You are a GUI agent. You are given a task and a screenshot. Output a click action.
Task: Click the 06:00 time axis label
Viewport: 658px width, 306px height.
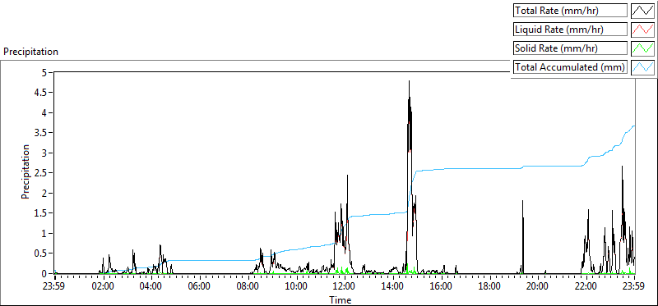(200, 287)
